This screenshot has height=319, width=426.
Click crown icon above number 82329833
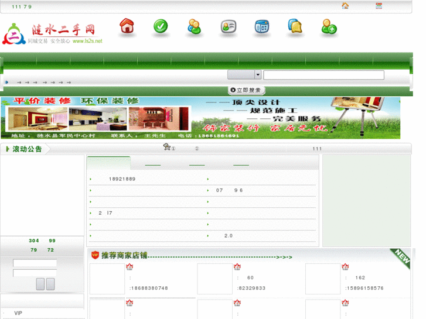click(x=237, y=266)
